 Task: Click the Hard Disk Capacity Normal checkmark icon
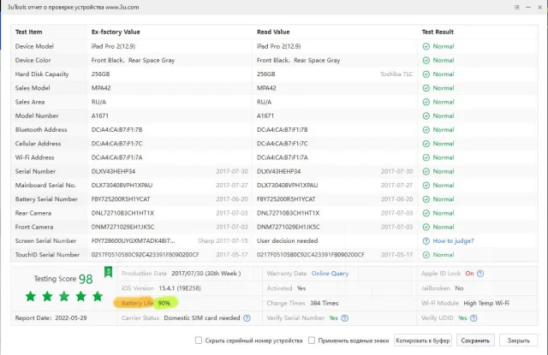point(426,74)
